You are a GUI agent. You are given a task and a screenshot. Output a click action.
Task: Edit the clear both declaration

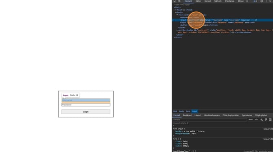click(182, 143)
